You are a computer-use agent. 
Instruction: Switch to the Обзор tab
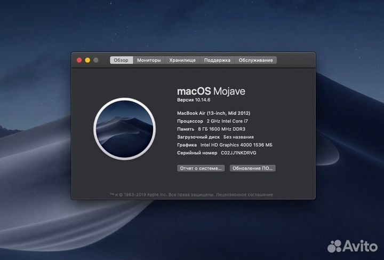pyautogui.click(x=121, y=60)
